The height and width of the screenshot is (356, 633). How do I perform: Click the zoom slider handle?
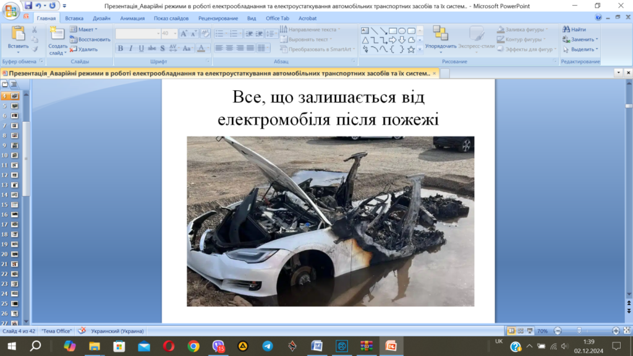click(579, 331)
